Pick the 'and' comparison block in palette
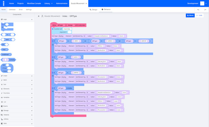 pyautogui.click(x=8, y=40)
